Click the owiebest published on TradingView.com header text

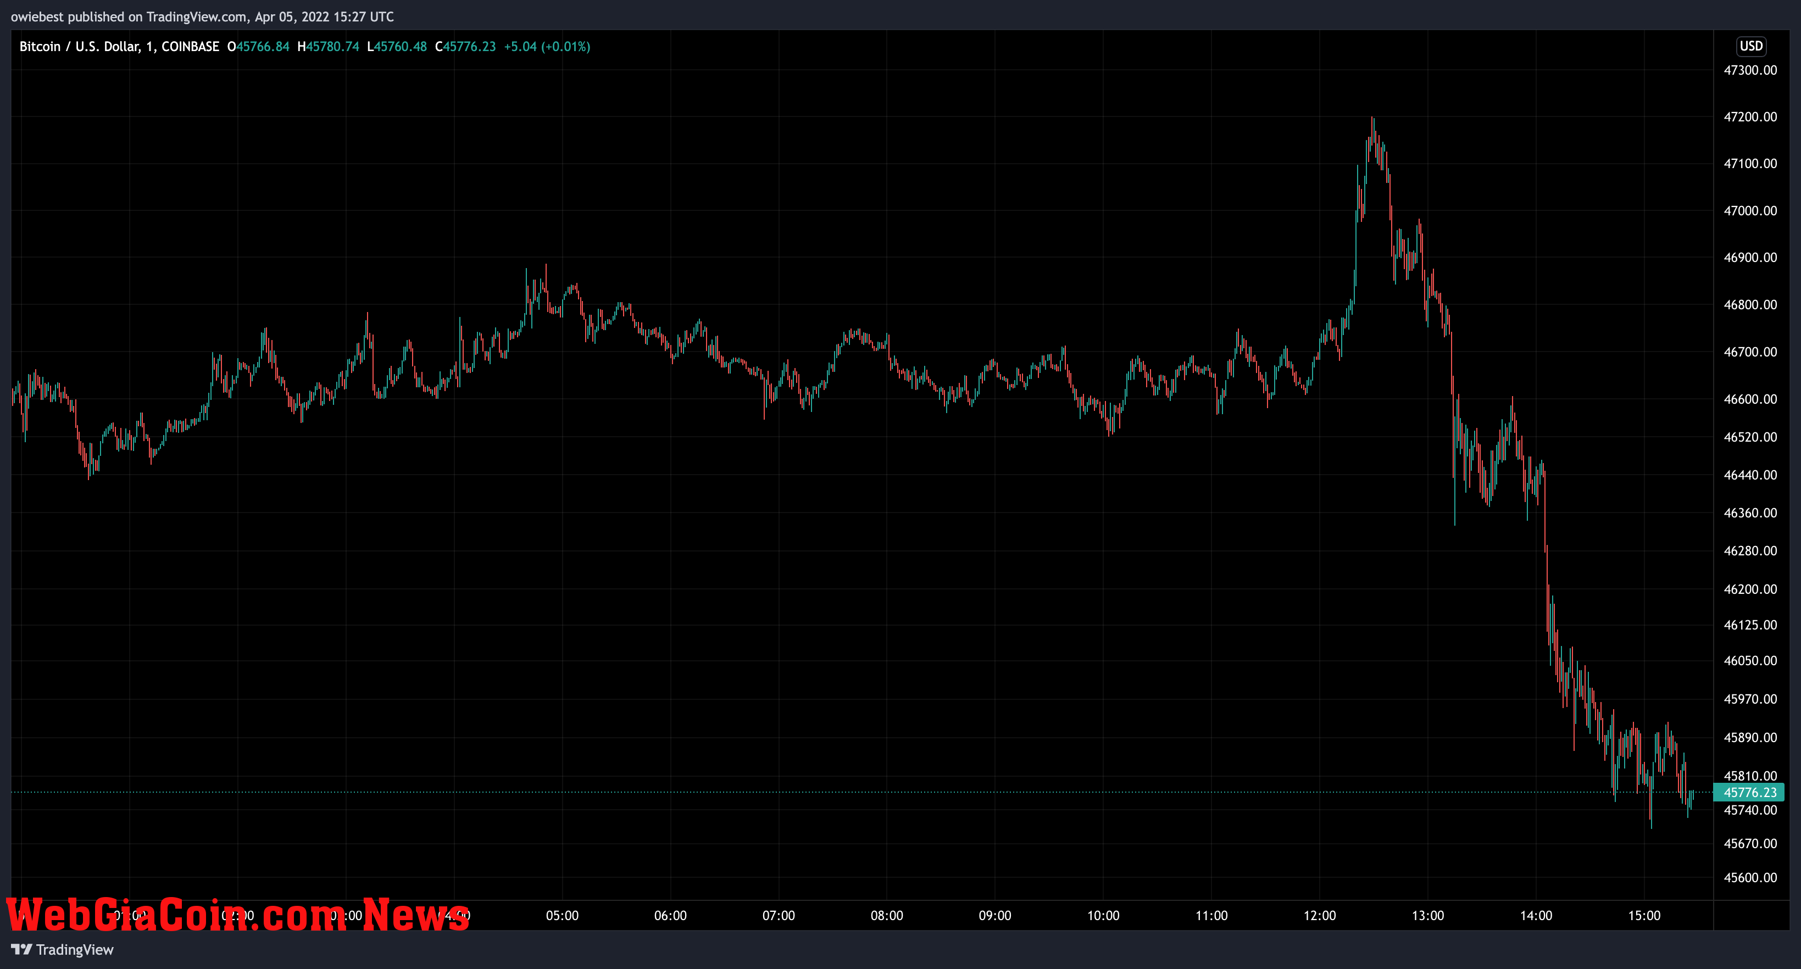[202, 17]
